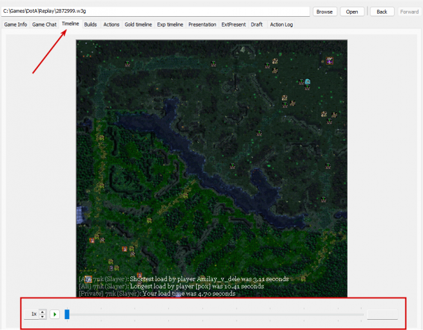The image size is (423, 330).
Task: Click the empty time field beside the slider
Action: point(382,315)
